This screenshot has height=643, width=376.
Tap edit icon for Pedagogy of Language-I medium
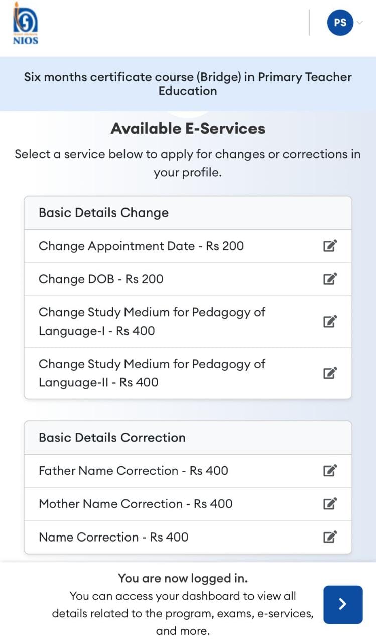coord(329,321)
